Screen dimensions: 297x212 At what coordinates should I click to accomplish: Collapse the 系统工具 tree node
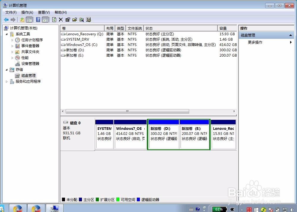pos(7,34)
